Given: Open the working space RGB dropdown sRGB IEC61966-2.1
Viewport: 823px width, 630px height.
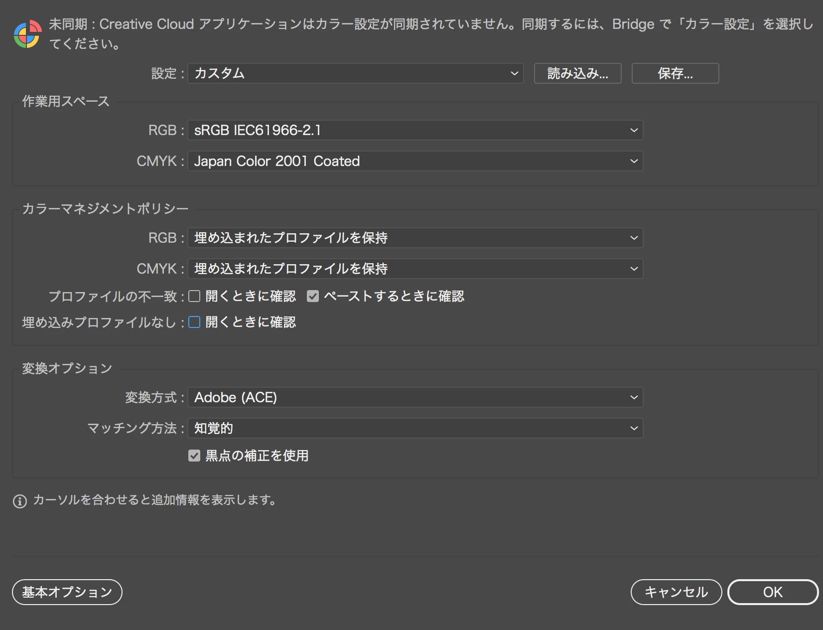Looking at the screenshot, I should coord(415,130).
